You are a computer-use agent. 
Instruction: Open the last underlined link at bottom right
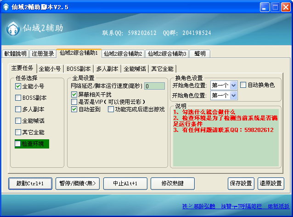pos(279,206)
